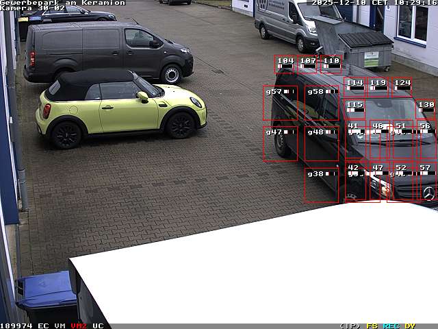
Task: Click the (IP) status indicator
Action: (x=350, y=326)
